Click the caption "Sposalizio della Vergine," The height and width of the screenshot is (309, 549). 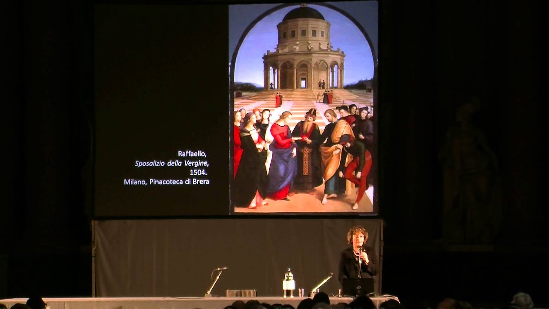172,164
